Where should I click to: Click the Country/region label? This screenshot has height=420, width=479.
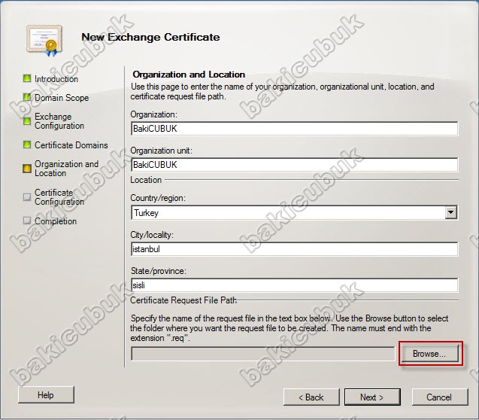[158, 198]
